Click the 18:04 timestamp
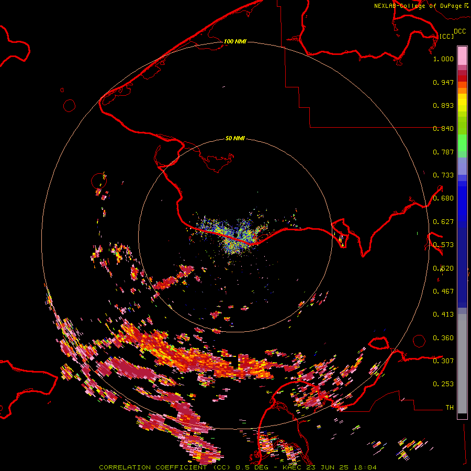Viewport: 471px width, 471px height. (x=365, y=467)
